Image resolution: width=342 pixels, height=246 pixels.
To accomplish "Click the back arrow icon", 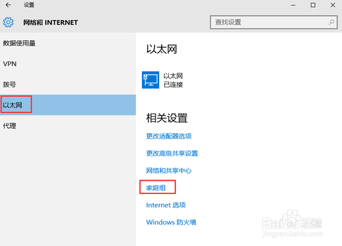I will point(8,5).
